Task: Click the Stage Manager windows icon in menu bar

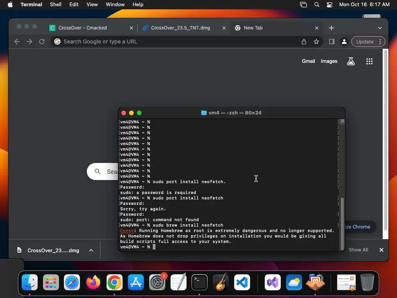Action: pyautogui.click(x=303, y=5)
